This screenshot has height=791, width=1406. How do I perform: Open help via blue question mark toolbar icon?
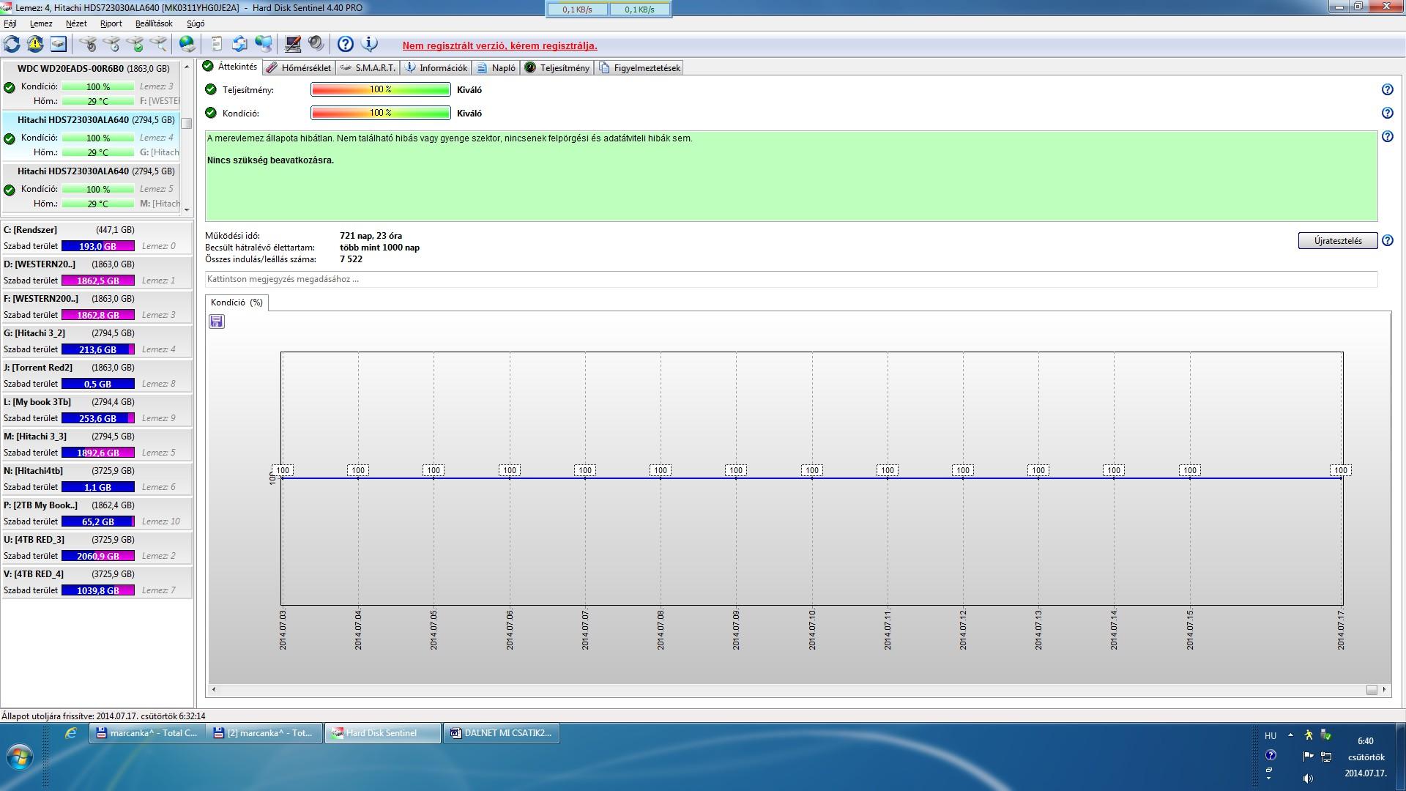point(346,44)
